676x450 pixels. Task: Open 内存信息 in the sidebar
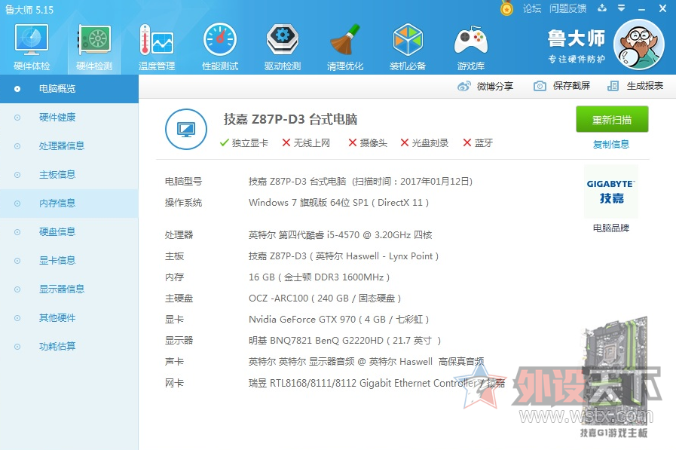click(57, 203)
